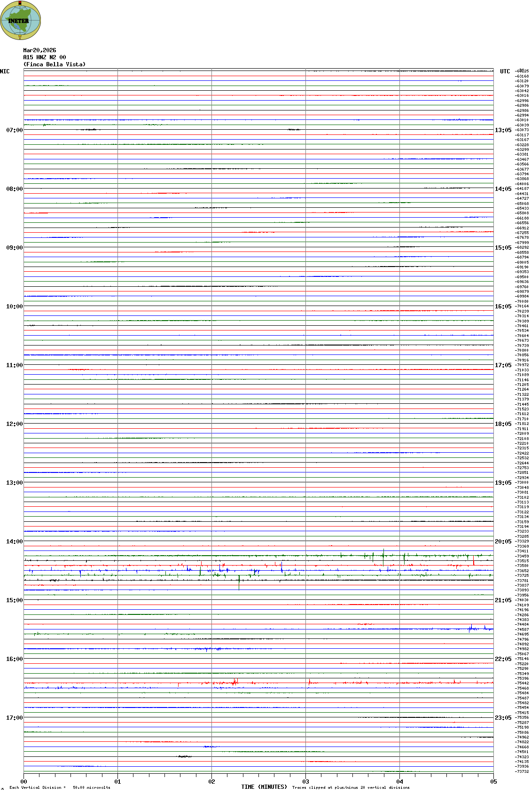Screen dimensions: 531x794
Task: Click the 07:00 local time marker
Action: (14, 130)
